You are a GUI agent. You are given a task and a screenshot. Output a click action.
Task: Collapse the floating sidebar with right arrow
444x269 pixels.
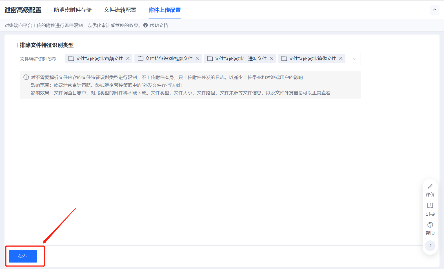pos(430,245)
